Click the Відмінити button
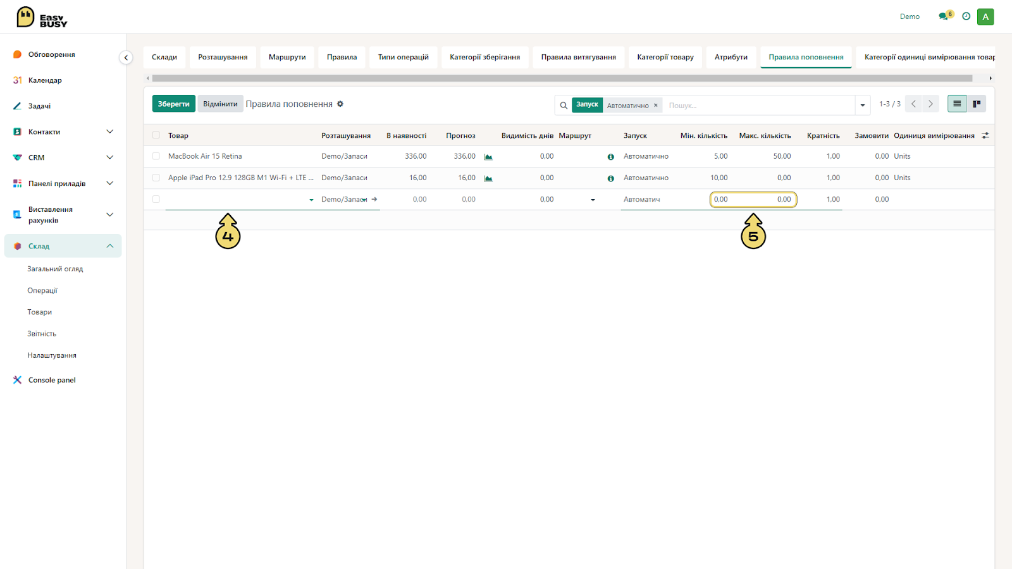 220,104
